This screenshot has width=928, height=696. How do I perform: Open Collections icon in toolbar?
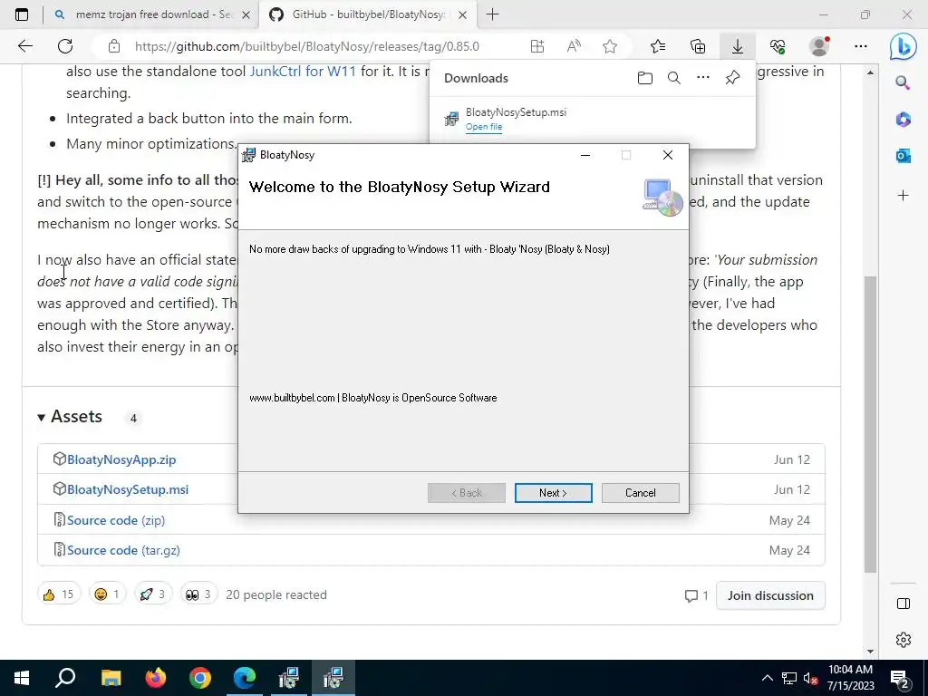click(x=698, y=46)
